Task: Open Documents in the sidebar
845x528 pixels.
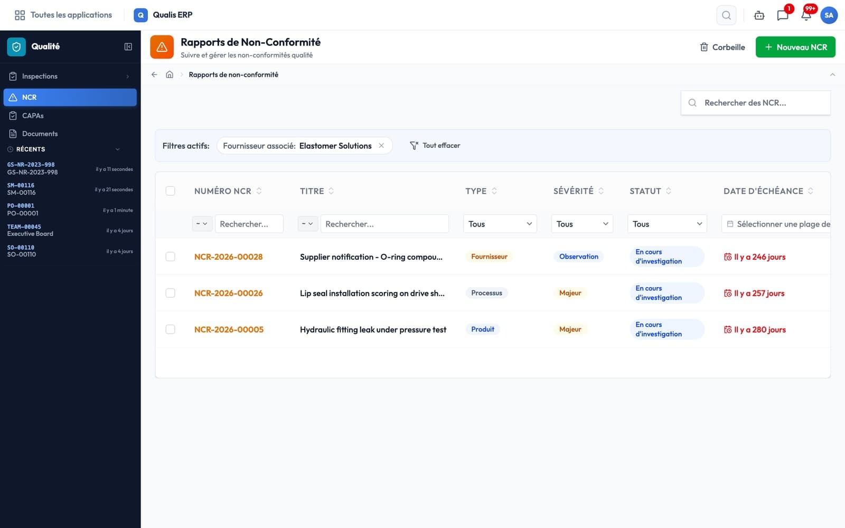Action: (70, 134)
